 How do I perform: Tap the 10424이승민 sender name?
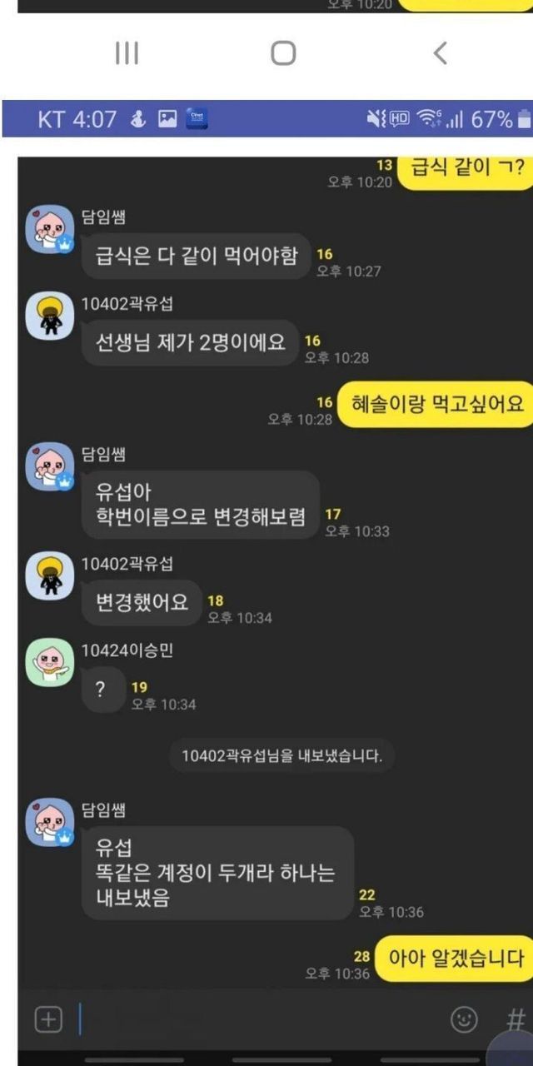[x=127, y=650]
